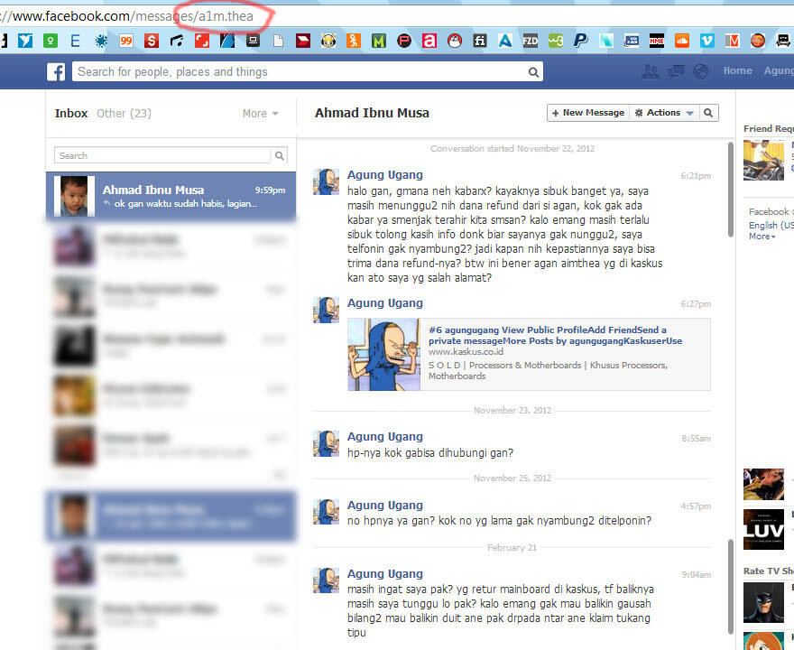
Task: Click the 'February 21' date divider
Action: (512, 548)
